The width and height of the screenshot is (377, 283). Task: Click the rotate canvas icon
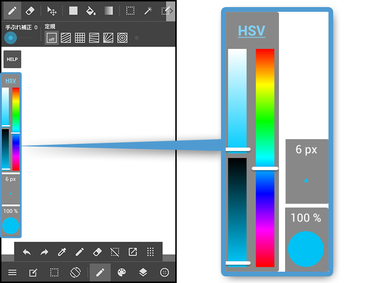(x=75, y=273)
